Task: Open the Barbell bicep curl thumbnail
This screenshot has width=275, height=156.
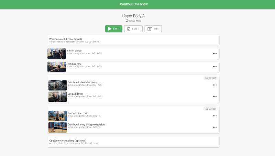Action: click(x=57, y=116)
